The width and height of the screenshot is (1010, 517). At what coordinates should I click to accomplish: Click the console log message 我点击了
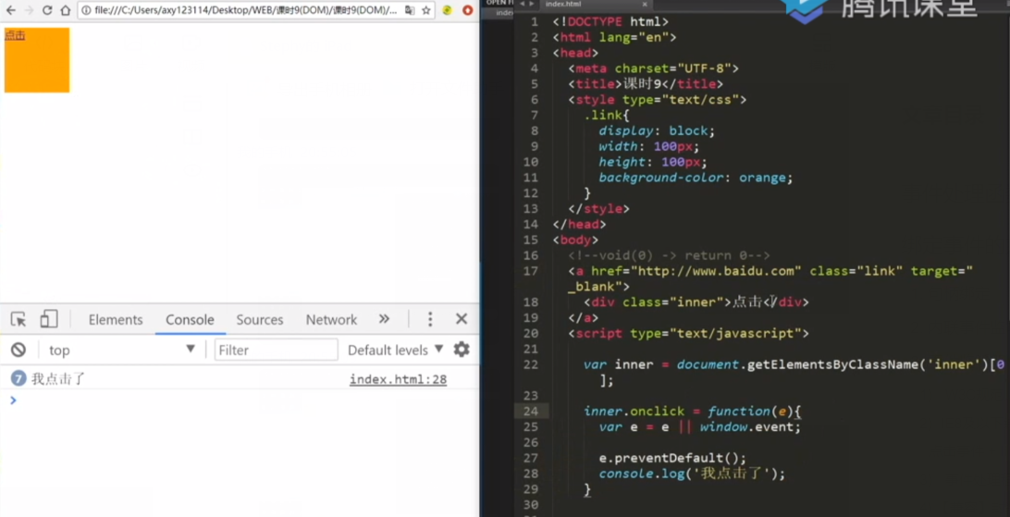[x=58, y=378]
